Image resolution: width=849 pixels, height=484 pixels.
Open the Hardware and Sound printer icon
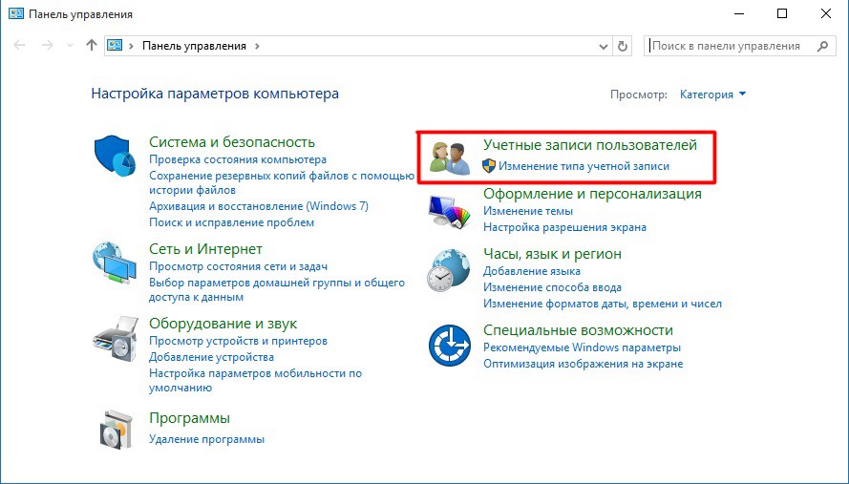(x=116, y=338)
